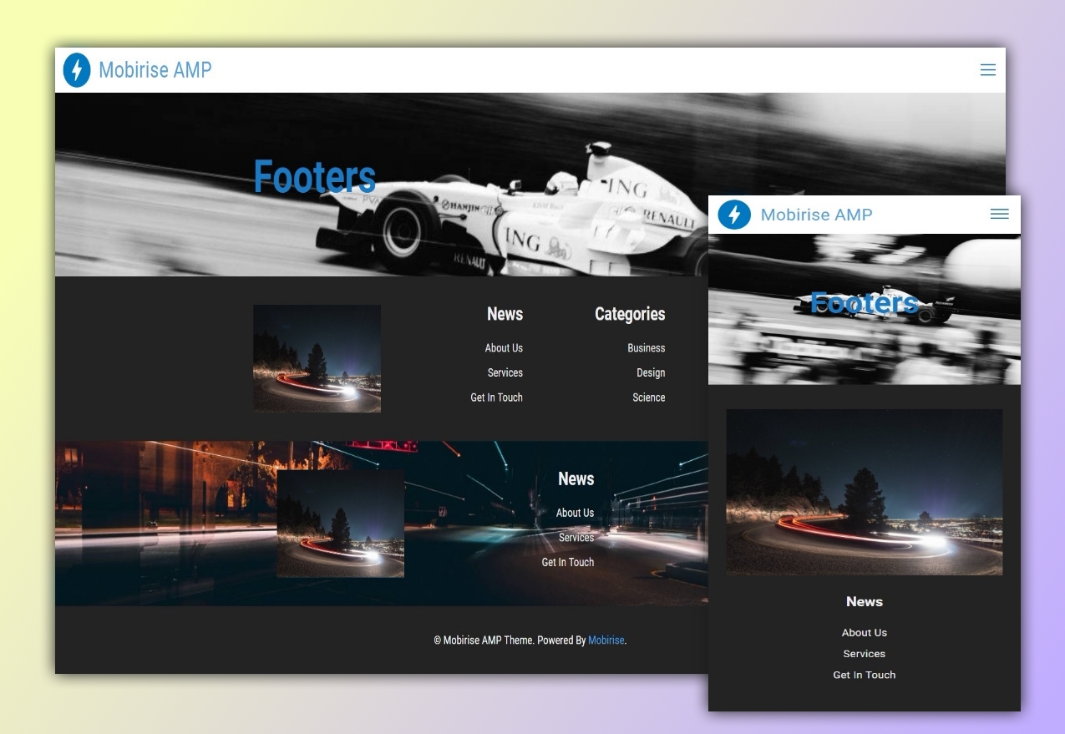Expand the hamburger menu in mobile preview
Image resolution: width=1065 pixels, height=734 pixels.
tap(999, 215)
